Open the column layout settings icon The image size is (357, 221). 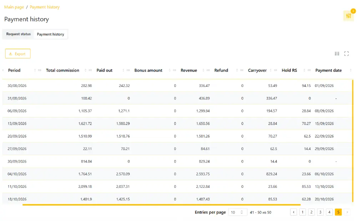(x=337, y=54)
